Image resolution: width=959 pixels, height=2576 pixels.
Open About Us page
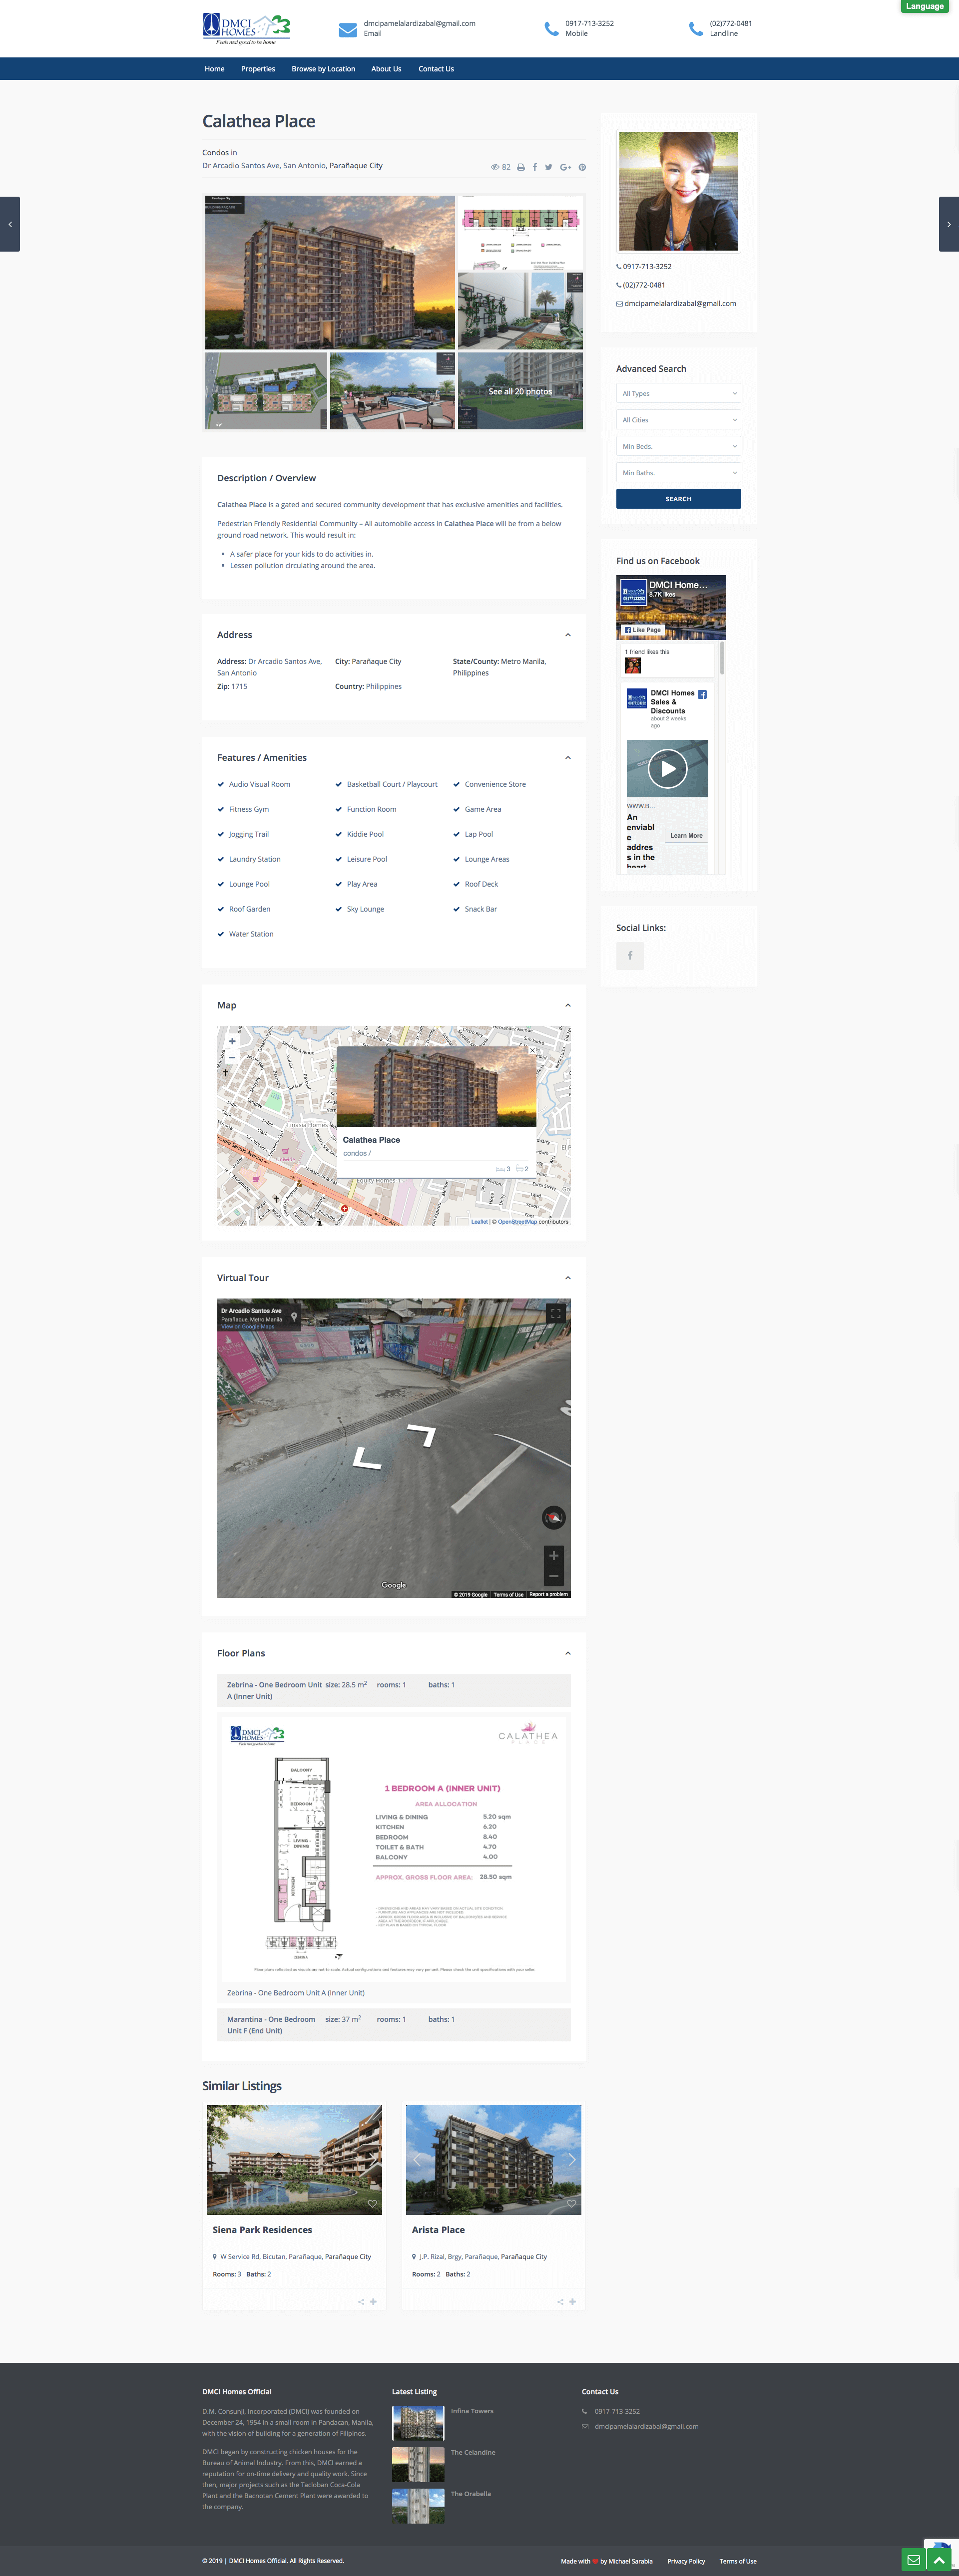(386, 69)
